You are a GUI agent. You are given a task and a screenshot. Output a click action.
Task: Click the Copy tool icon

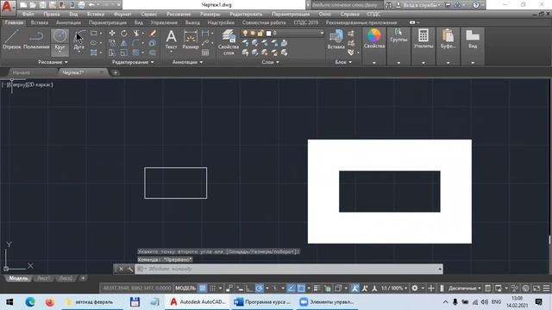[x=112, y=43]
